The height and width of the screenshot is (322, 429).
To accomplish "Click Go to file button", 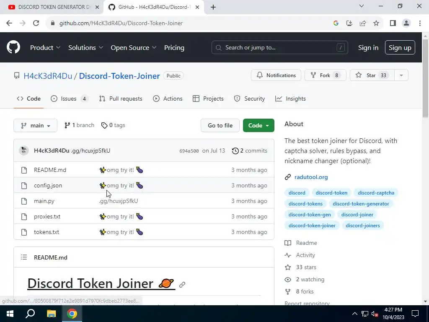I will click(x=220, y=125).
